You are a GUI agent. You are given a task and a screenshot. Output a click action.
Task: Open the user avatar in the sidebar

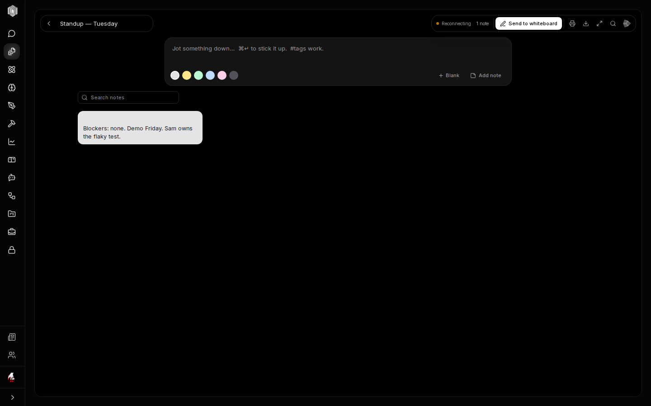12,377
